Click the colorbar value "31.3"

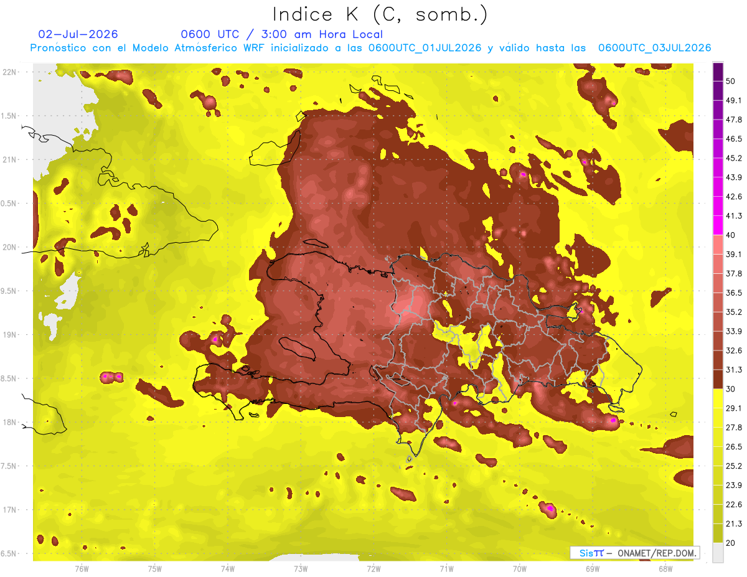[733, 370]
